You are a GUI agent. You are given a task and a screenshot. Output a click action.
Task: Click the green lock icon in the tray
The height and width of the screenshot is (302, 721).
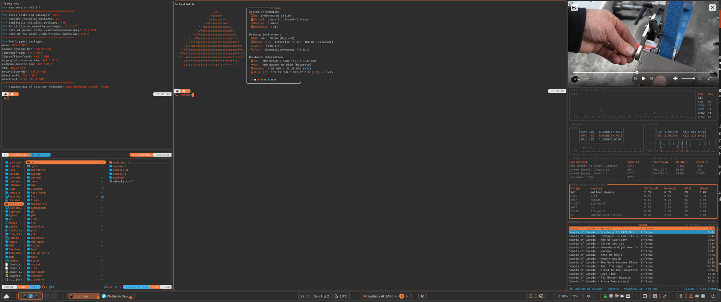605,296
